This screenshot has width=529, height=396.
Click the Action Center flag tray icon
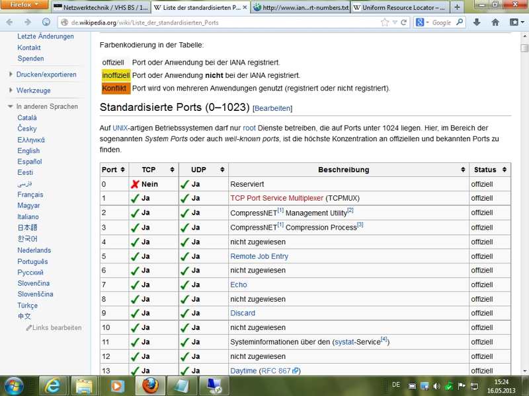click(462, 386)
